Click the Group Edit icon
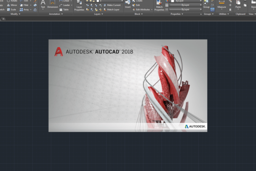256x171 pixels. pos(213,5)
